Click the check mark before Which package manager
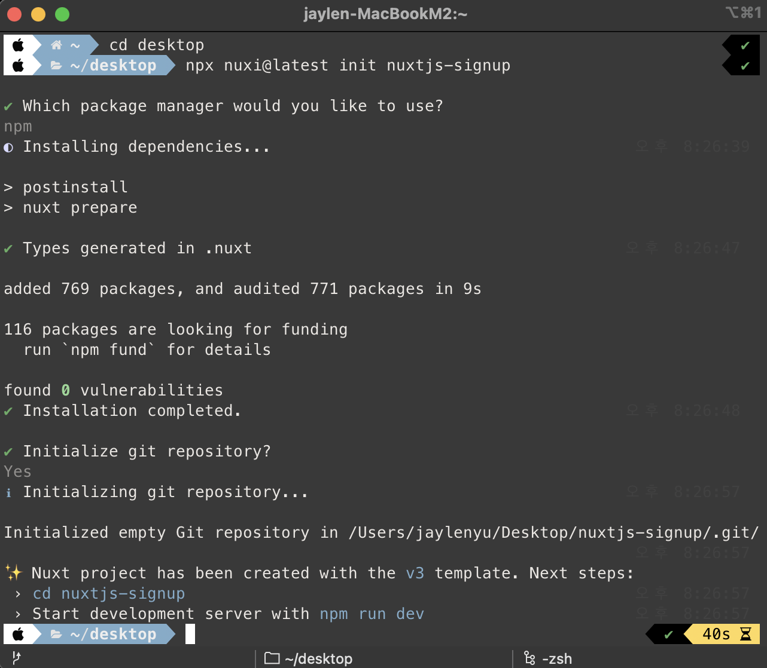 tap(8, 106)
